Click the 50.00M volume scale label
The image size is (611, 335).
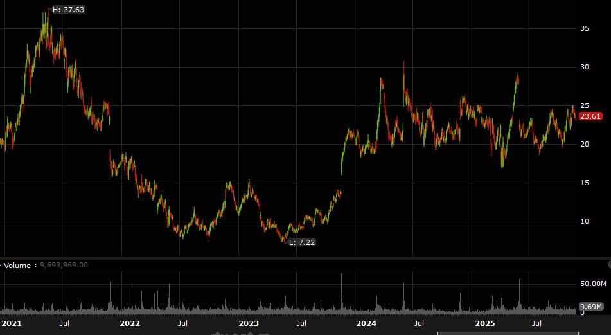coord(592,284)
